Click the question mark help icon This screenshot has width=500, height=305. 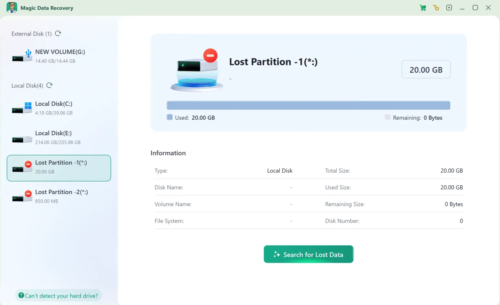pos(21,295)
